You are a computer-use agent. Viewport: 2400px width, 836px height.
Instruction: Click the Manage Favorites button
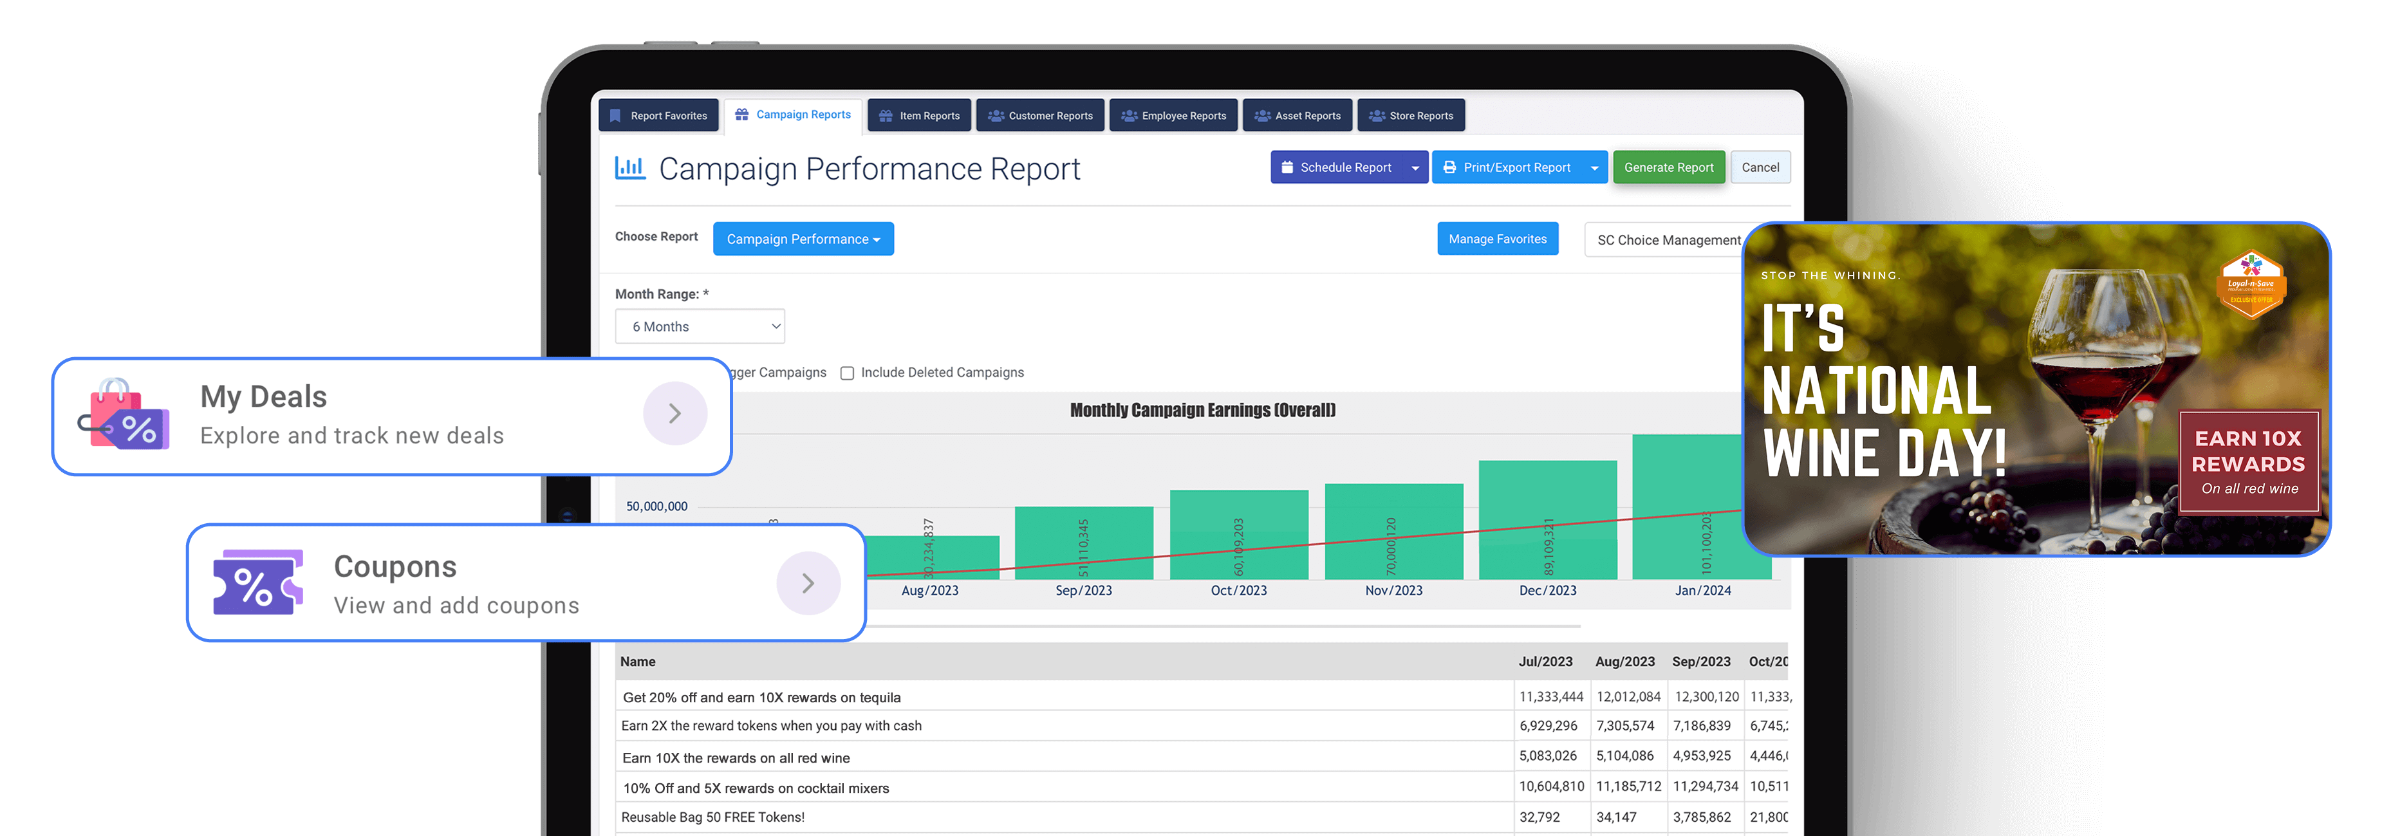pos(1498,239)
